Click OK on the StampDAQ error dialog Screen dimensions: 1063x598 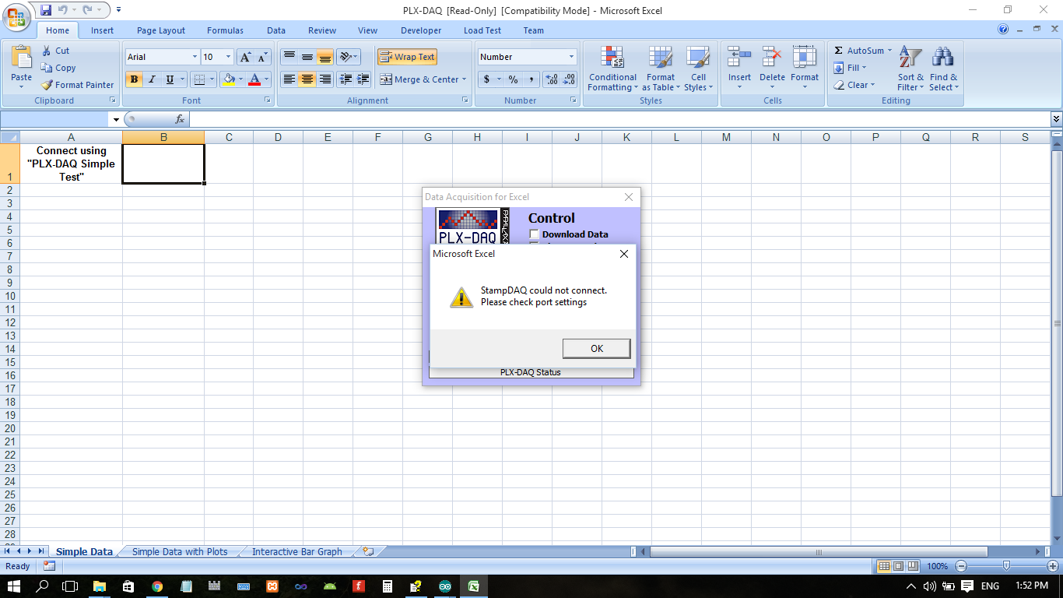pos(596,348)
